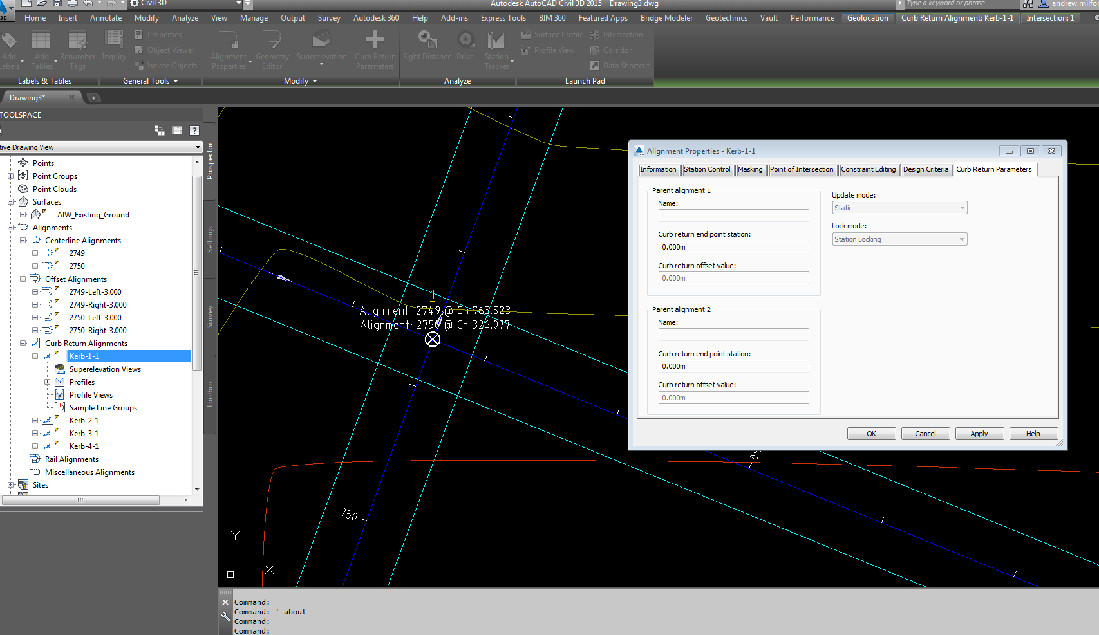Click Corridor in Launch Pad

610,50
